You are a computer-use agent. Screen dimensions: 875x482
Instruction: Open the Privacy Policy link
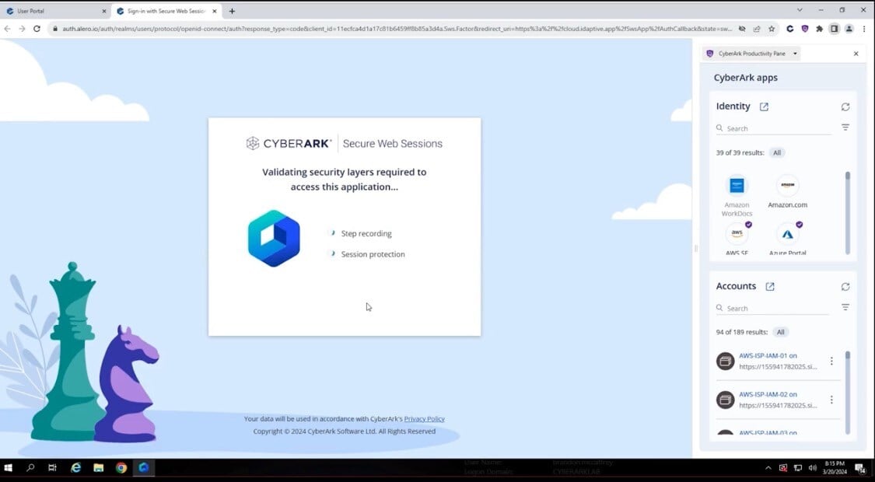pyautogui.click(x=424, y=419)
